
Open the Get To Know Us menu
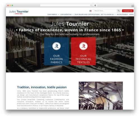click(107, 15)
